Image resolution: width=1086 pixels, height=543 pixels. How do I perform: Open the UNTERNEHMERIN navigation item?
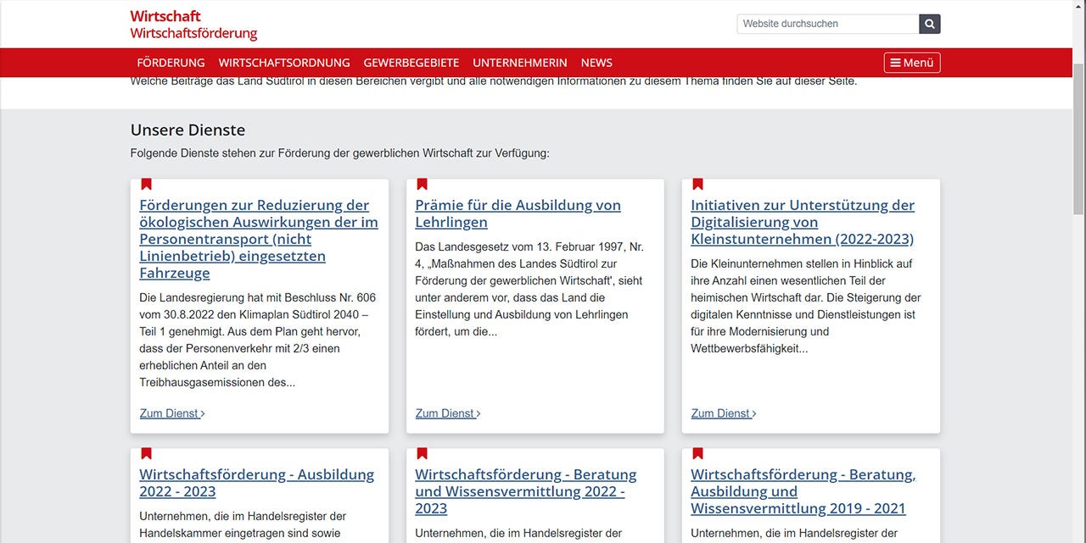pos(520,63)
